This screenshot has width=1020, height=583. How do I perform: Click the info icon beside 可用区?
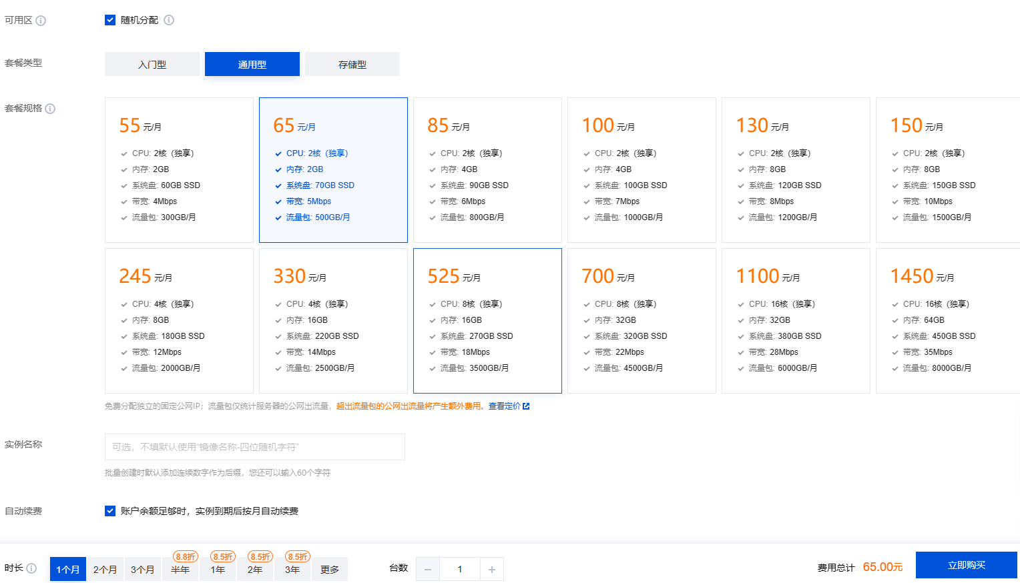pos(41,21)
